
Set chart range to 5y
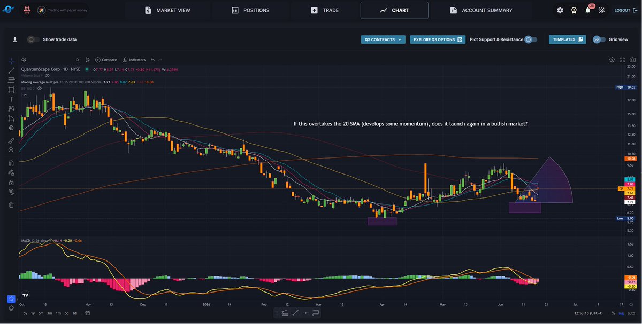point(25,313)
